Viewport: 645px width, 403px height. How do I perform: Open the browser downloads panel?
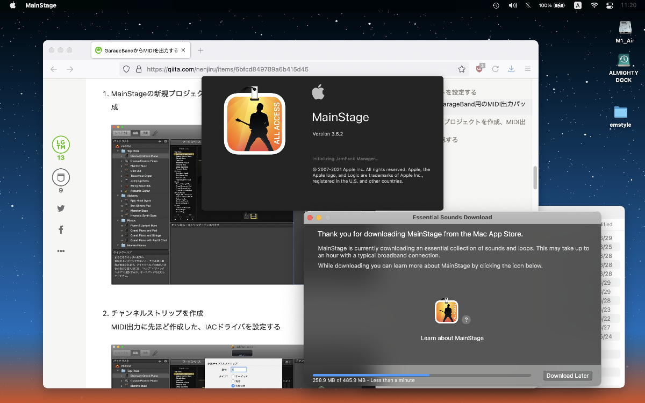coord(511,69)
